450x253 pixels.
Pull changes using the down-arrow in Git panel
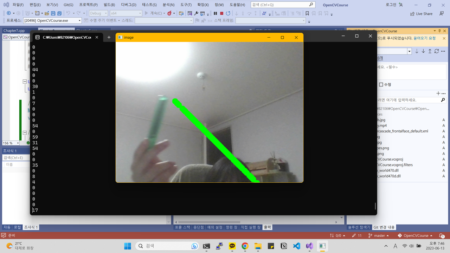click(423, 51)
